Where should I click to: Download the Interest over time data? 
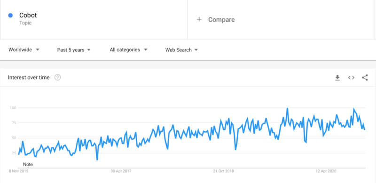(x=337, y=78)
